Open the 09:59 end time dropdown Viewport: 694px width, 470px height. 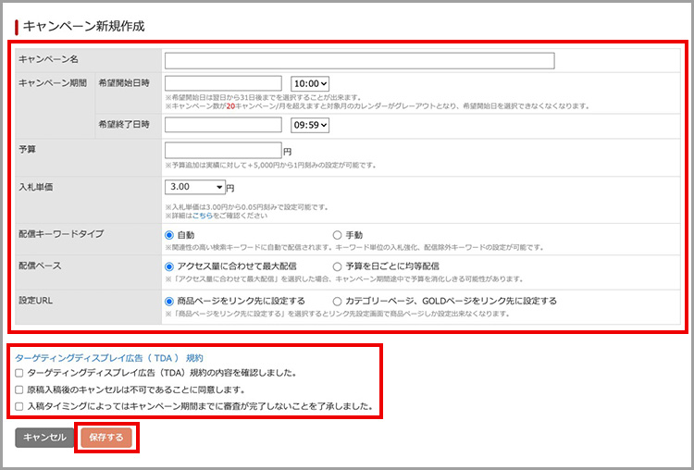[x=310, y=125]
